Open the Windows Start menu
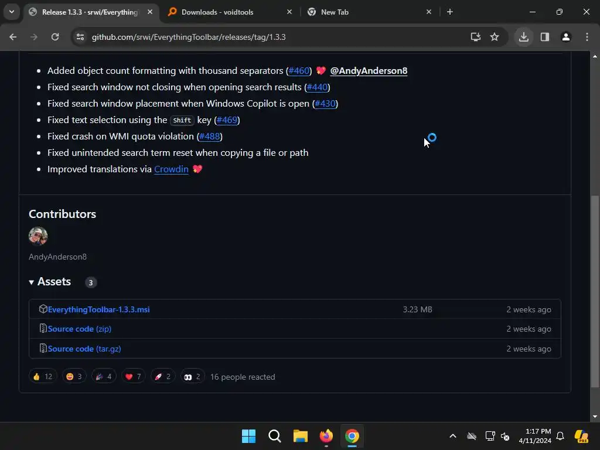Screen dimensions: 600x450 pos(248,436)
